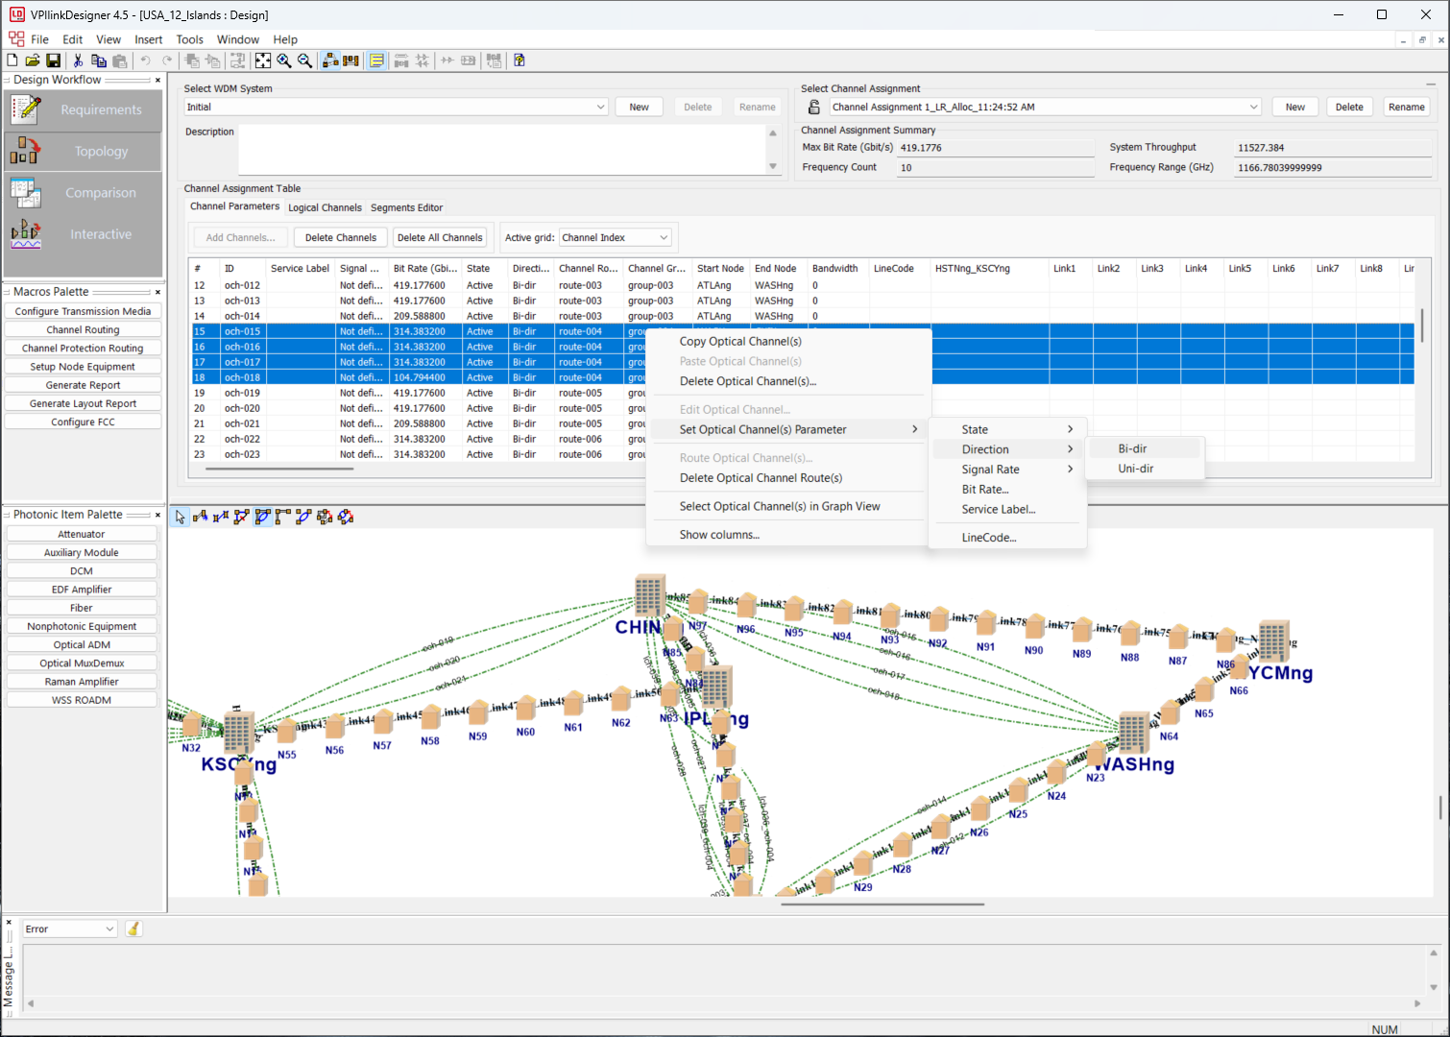
Task: Click the Description text field
Action: point(501,150)
